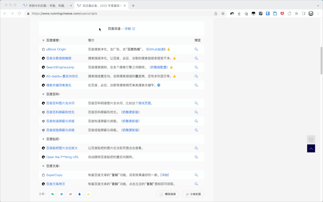323x202 pixels.
Task: Close the 浏览器必备 tab
Action: pyautogui.click(x=125, y=6)
